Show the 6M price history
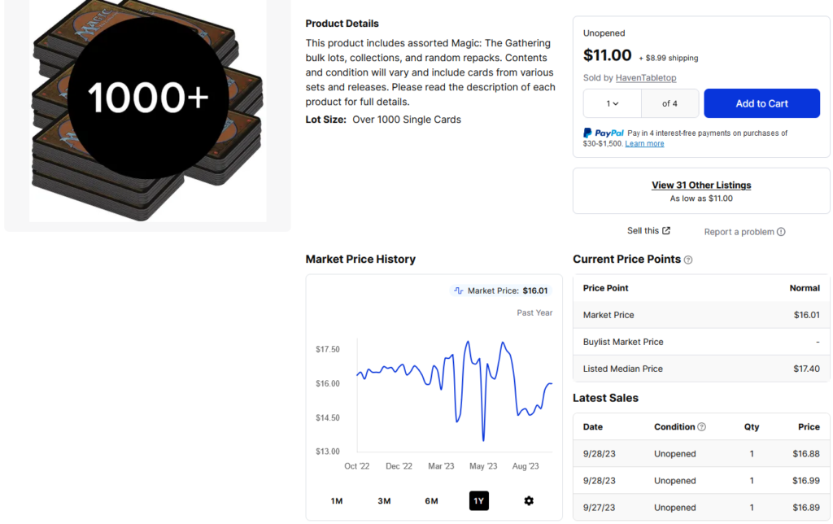This screenshot has width=833, height=524. (431, 501)
